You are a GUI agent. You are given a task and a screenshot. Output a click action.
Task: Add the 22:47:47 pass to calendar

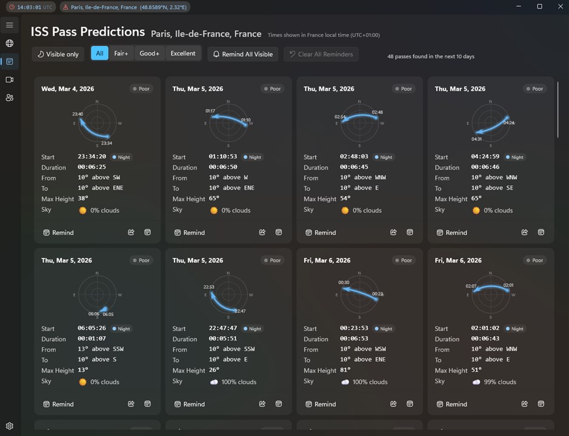[x=278, y=404]
